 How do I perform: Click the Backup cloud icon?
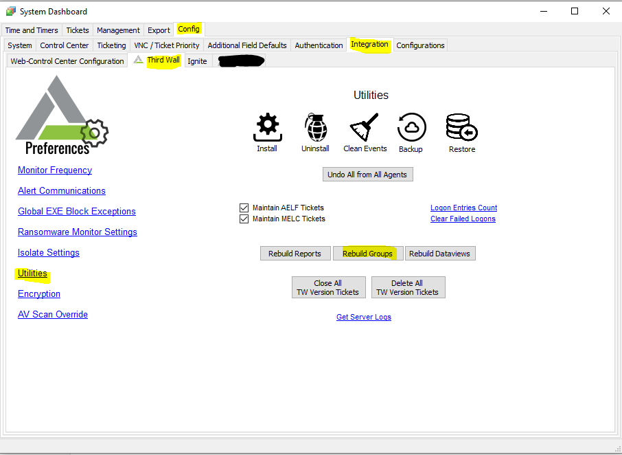(x=412, y=127)
